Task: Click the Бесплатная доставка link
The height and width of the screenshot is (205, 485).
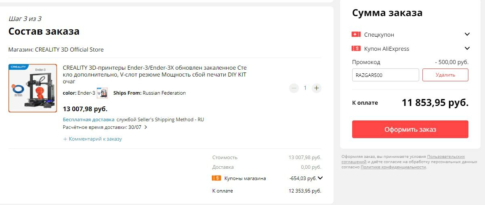Action: pos(89,120)
